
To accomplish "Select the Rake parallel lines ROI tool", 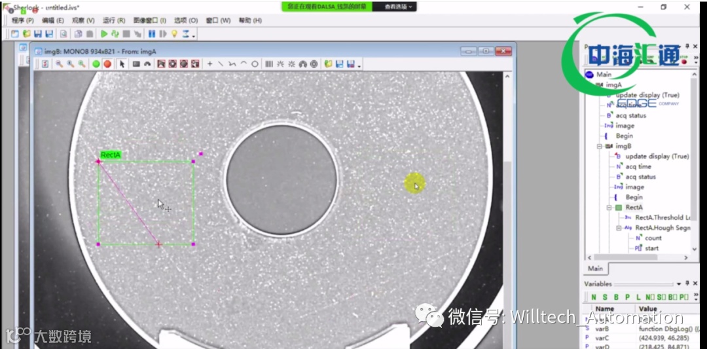I will pyautogui.click(x=269, y=64).
